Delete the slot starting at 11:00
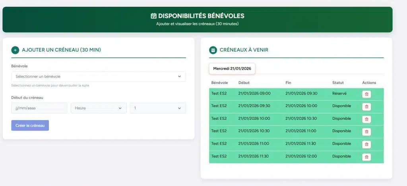The height and width of the screenshot is (186, 407). [366, 144]
